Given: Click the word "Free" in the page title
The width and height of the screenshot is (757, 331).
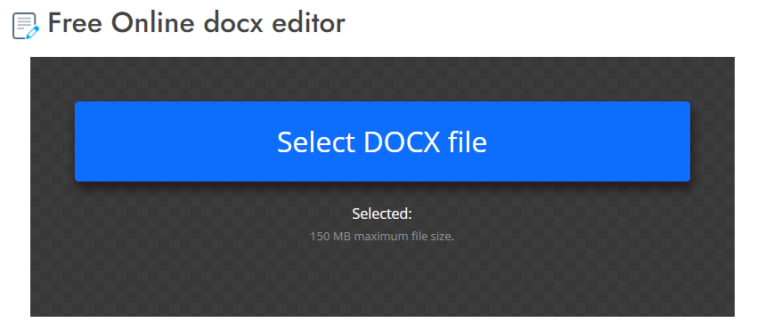Looking at the screenshot, I should click(75, 22).
